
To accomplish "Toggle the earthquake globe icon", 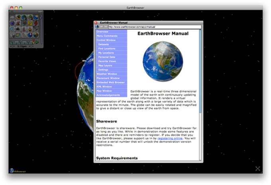I will 24,23.
